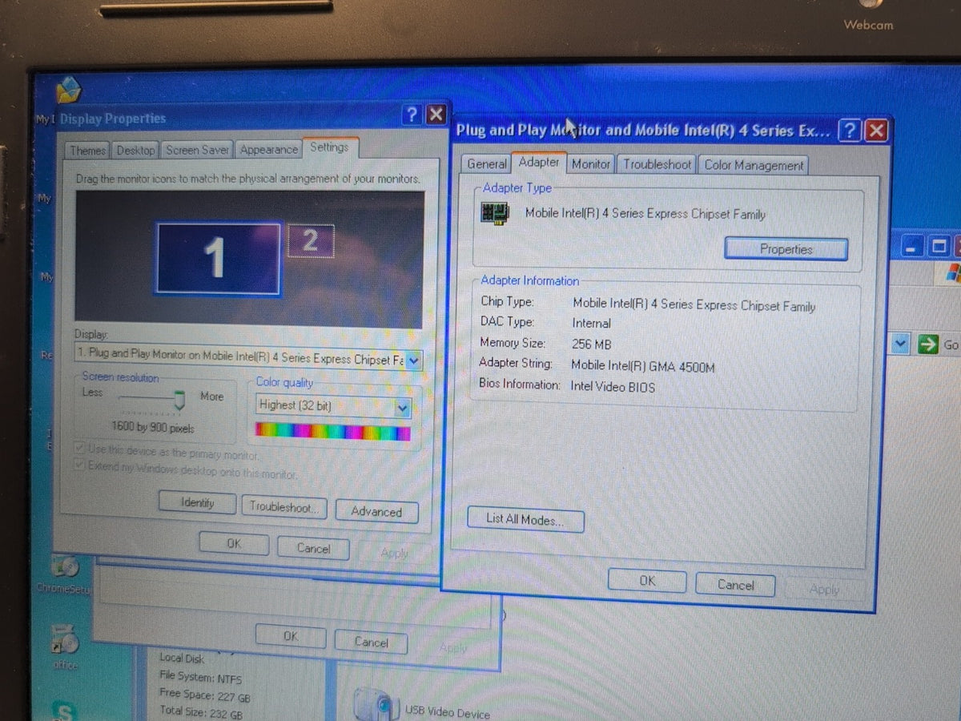Click the My Documents desktop icon at top
This screenshot has height=721, width=961.
68,91
